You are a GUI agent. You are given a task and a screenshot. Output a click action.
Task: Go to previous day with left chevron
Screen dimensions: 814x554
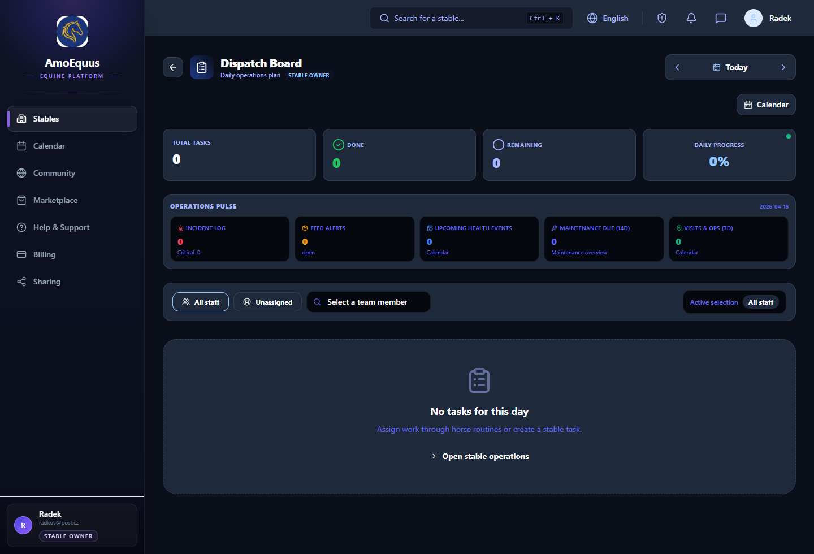tap(677, 67)
